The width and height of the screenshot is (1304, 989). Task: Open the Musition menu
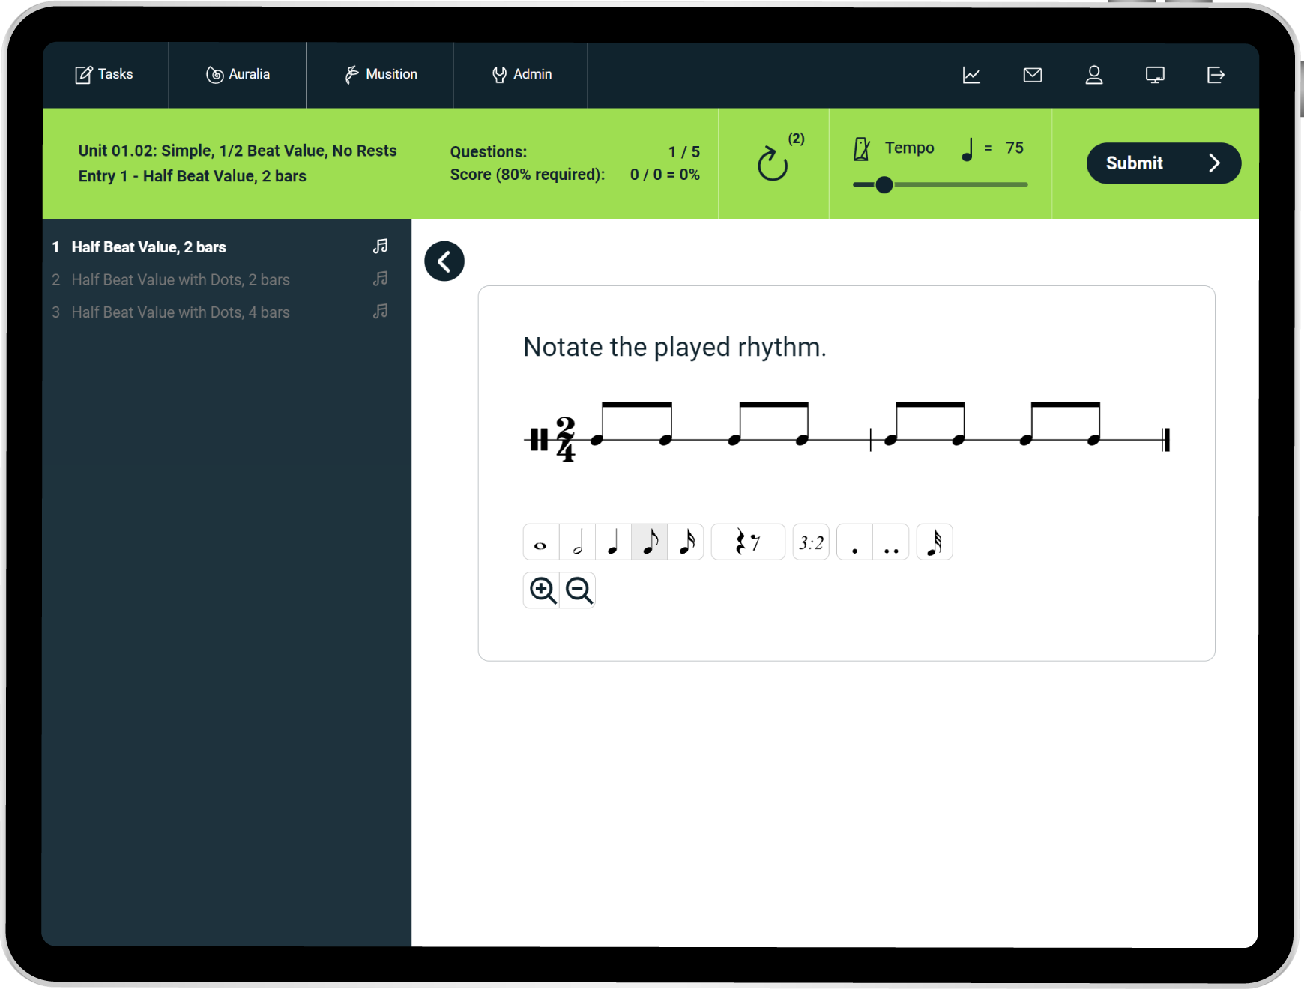click(380, 75)
